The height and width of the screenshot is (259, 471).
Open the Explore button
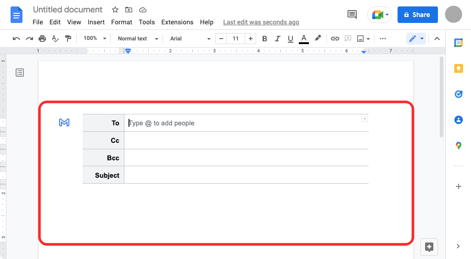point(429,247)
